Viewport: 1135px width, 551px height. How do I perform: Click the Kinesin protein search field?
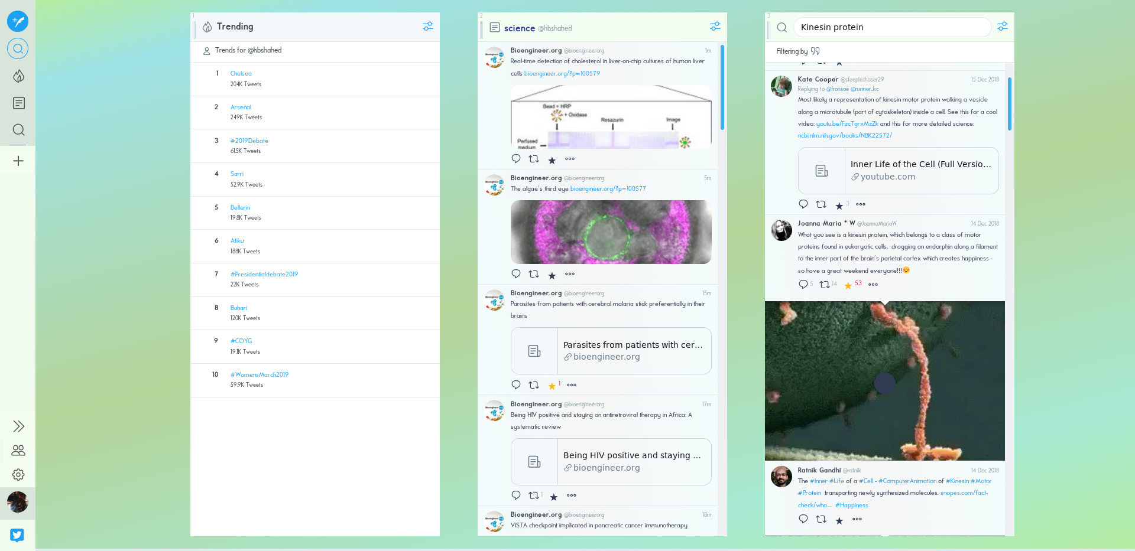pos(892,27)
